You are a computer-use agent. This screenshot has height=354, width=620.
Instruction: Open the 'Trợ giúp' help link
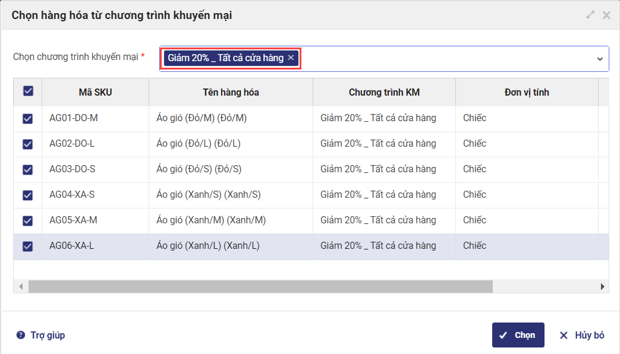pos(48,335)
